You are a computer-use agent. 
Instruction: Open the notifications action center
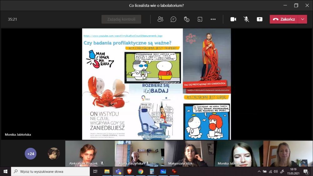[x=305, y=171]
